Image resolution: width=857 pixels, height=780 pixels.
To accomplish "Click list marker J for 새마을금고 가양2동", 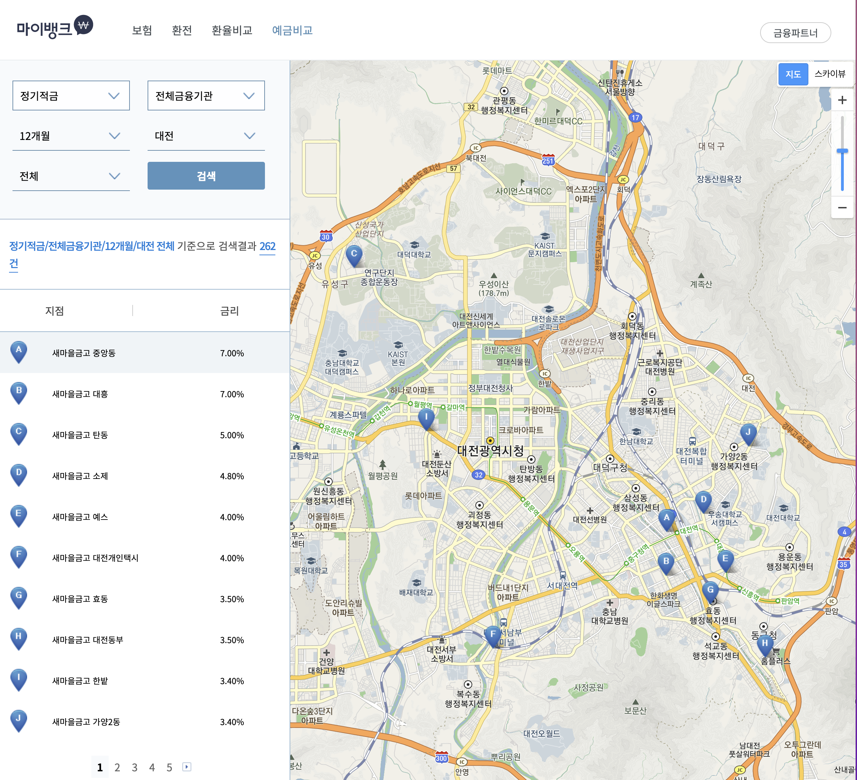I will tap(19, 721).
